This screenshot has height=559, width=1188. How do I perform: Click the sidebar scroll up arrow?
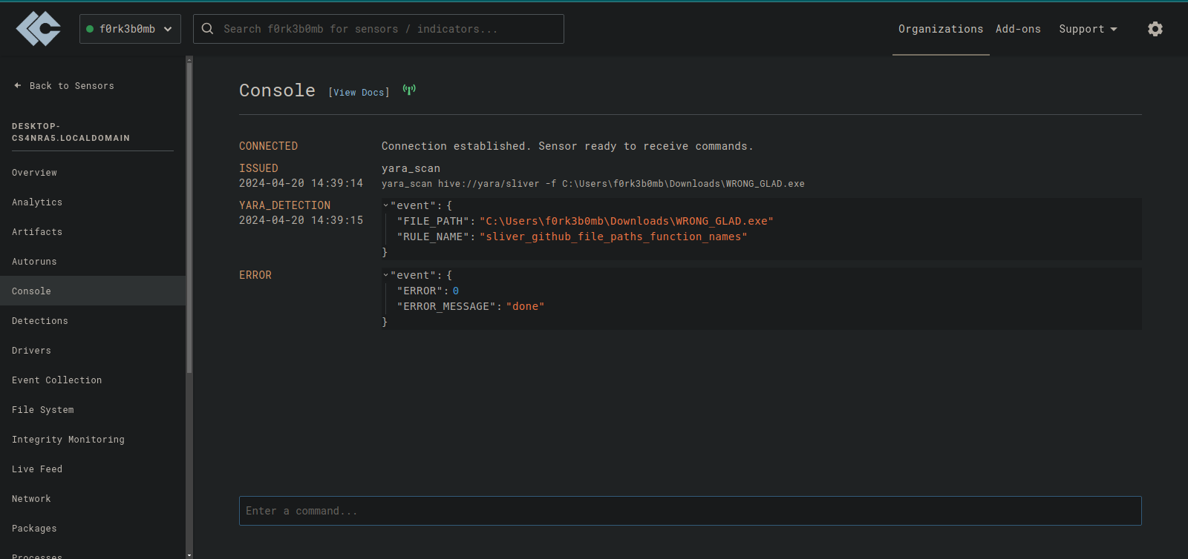click(x=189, y=59)
